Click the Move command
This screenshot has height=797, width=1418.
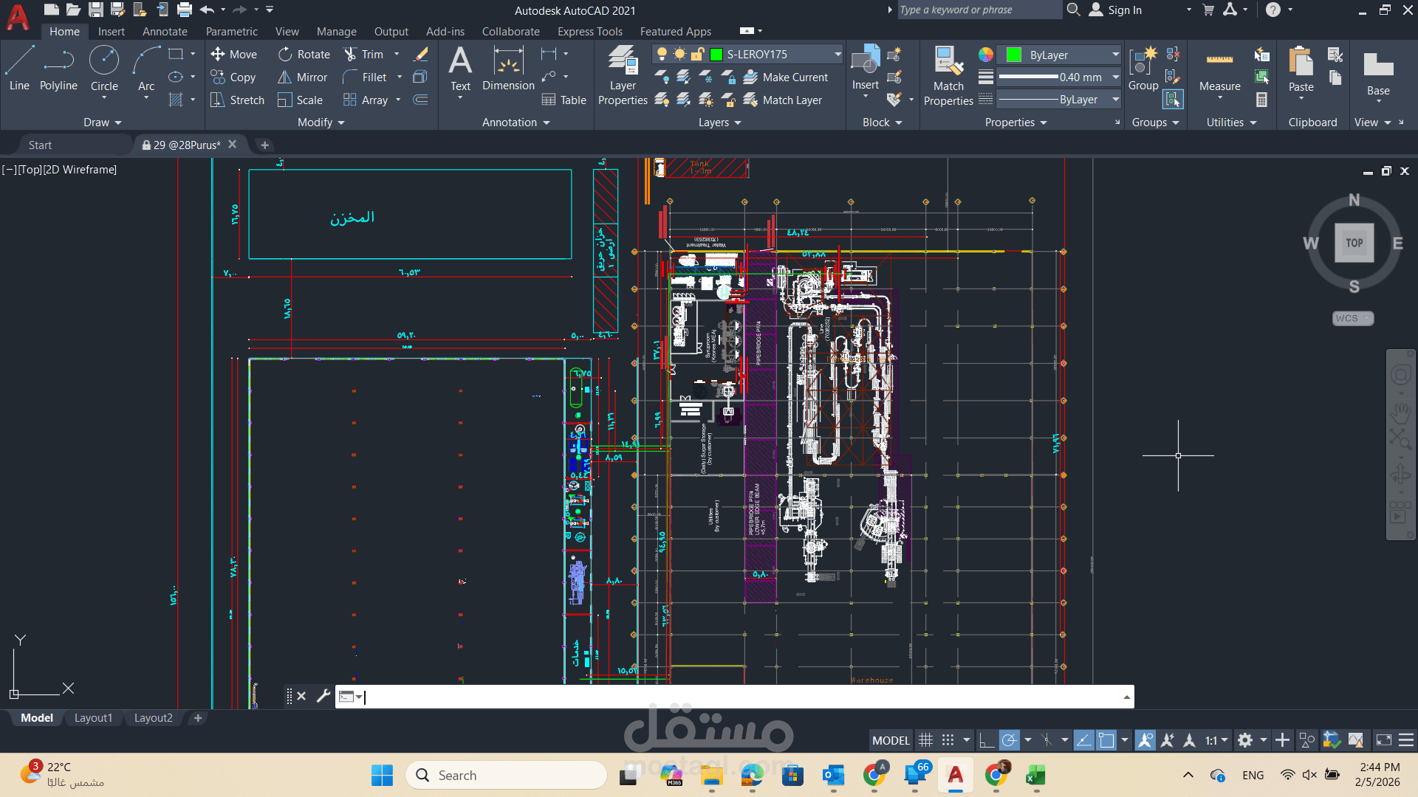pos(233,54)
